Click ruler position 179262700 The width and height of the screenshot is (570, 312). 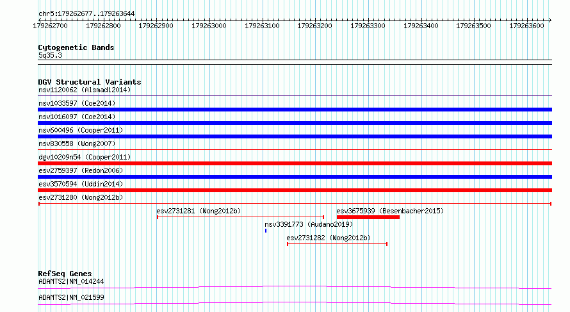pos(50,26)
